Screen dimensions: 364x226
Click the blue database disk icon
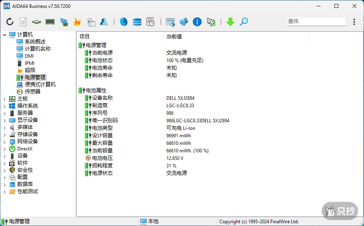pos(137,22)
